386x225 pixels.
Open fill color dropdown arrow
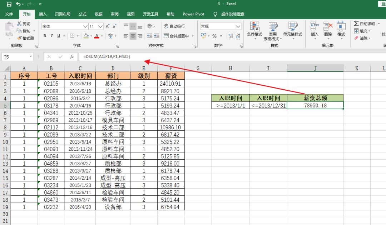tap(91, 36)
